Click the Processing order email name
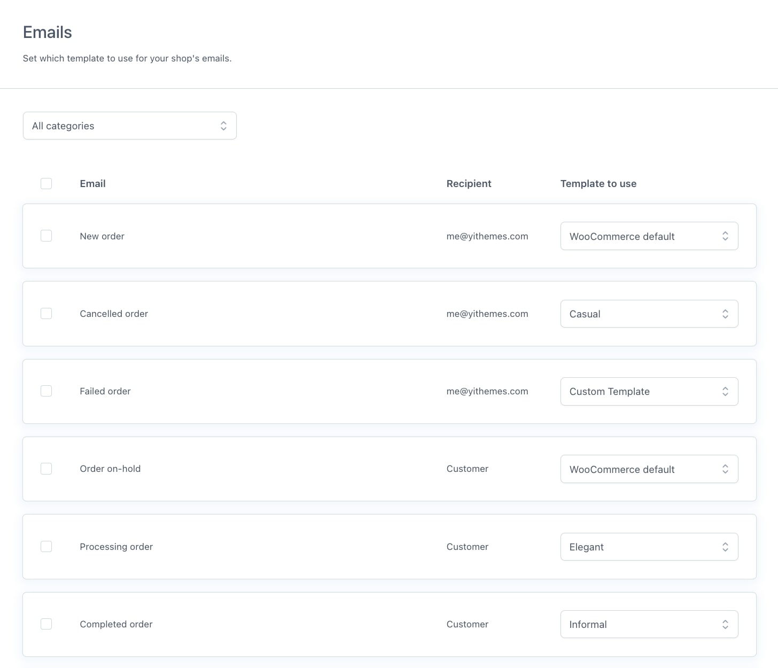Image resolution: width=778 pixels, height=668 pixels. (x=116, y=547)
